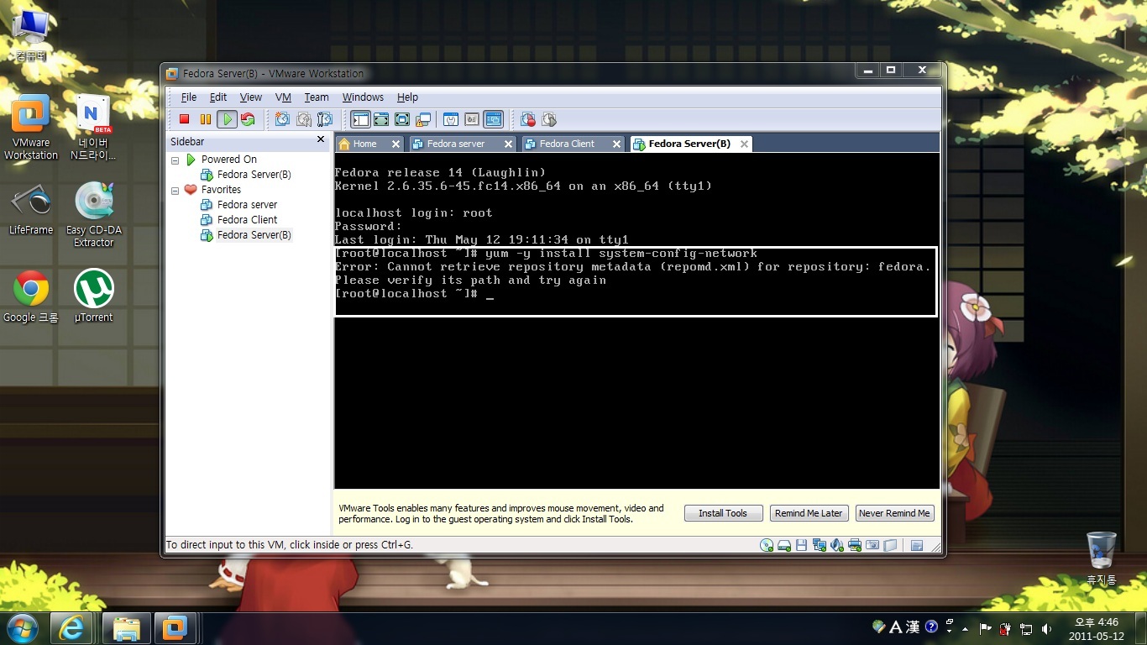This screenshot has width=1147, height=645.
Task: Take a snapshot using the first snapshot icon
Action: coord(282,119)
